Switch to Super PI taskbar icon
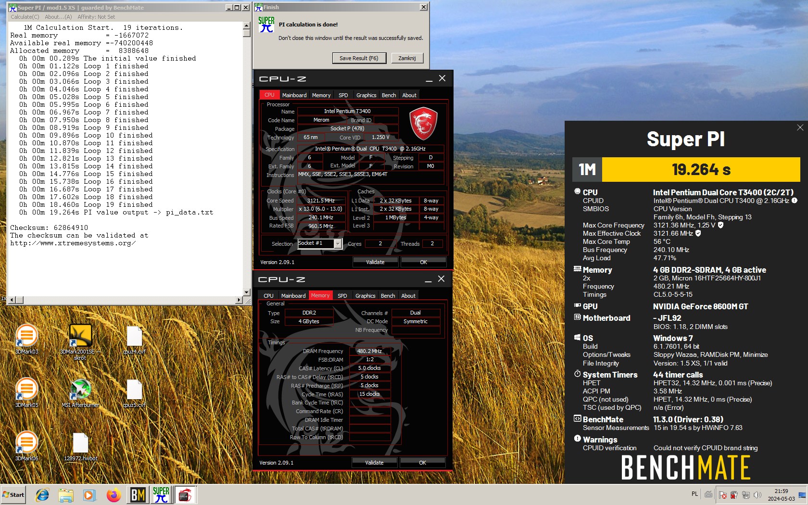 [x=161, y=495]
